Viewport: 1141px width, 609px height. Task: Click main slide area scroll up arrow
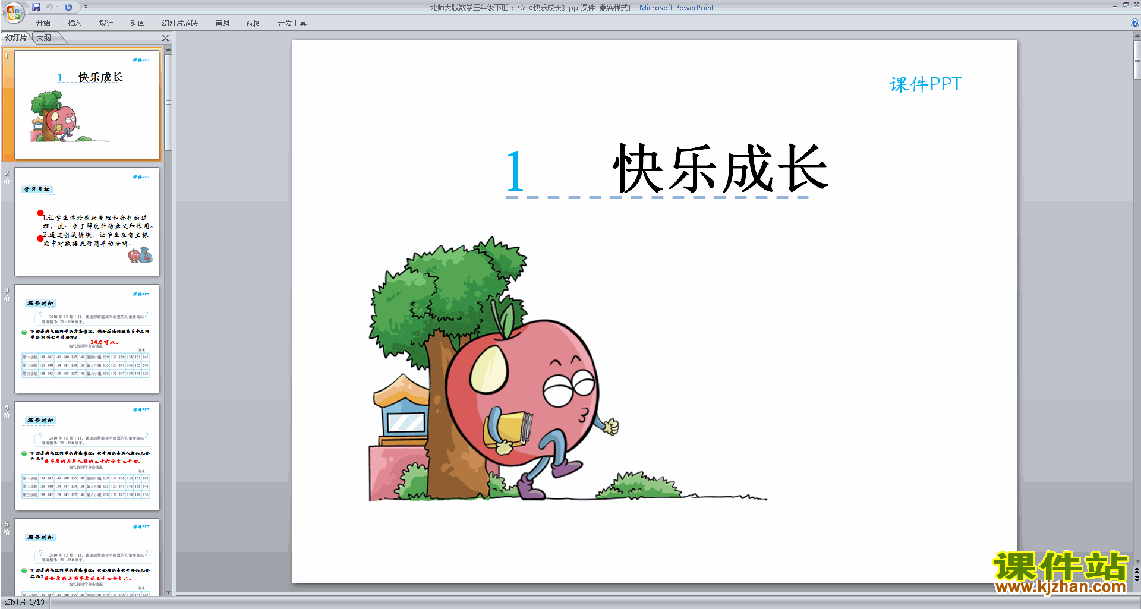(x=1137, y=36)
